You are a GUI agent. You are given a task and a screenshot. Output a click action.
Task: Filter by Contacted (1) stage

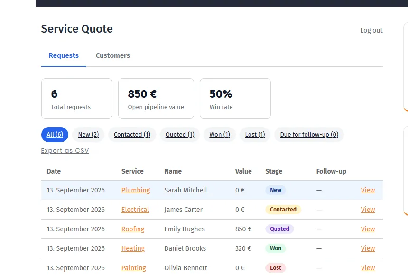132,135
